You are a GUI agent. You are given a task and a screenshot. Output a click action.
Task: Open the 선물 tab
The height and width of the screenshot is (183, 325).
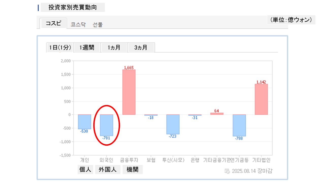coord(98,25)
